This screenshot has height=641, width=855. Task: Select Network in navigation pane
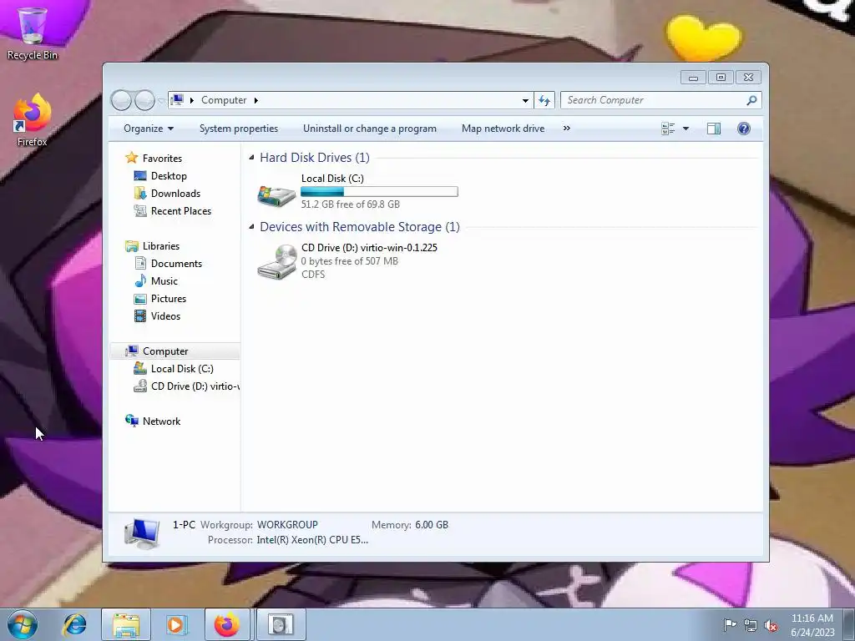(x=161, y=421)
